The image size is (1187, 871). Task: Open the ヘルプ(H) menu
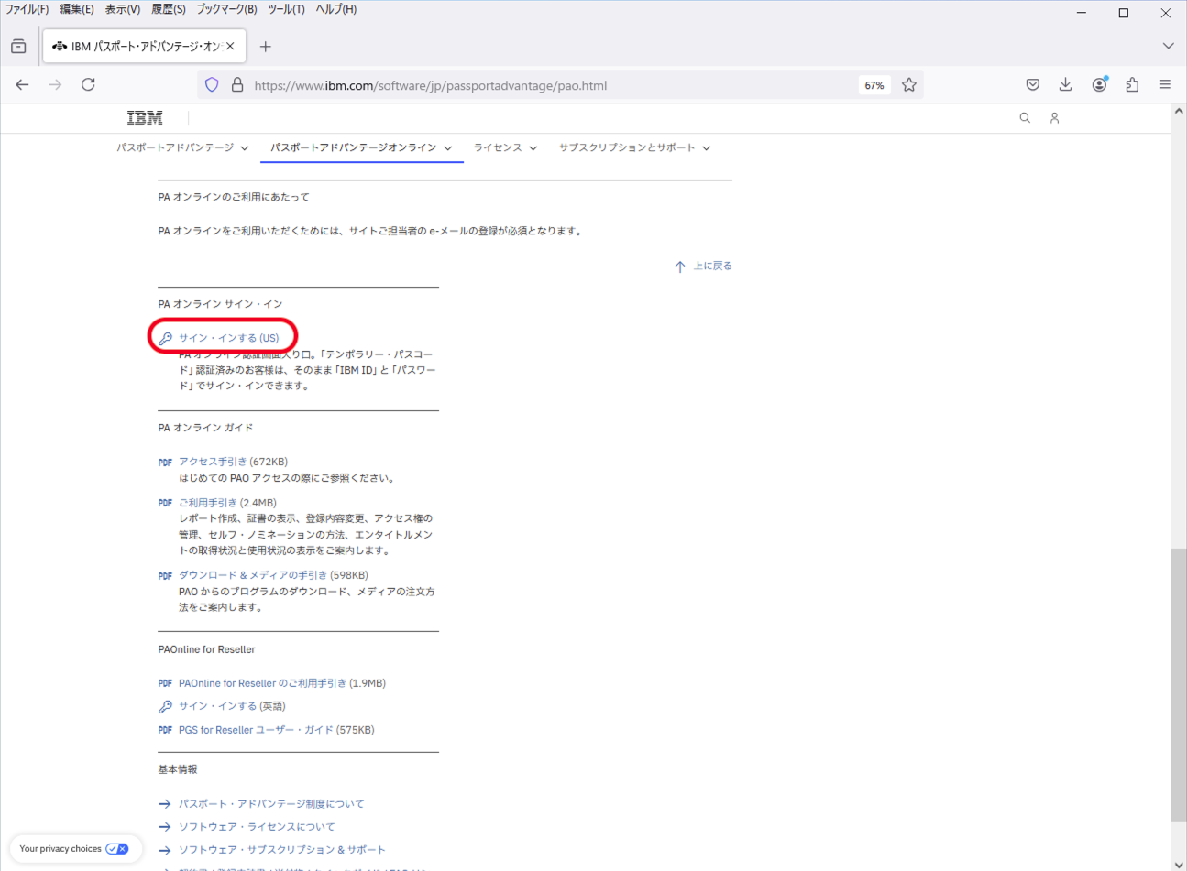336,9
